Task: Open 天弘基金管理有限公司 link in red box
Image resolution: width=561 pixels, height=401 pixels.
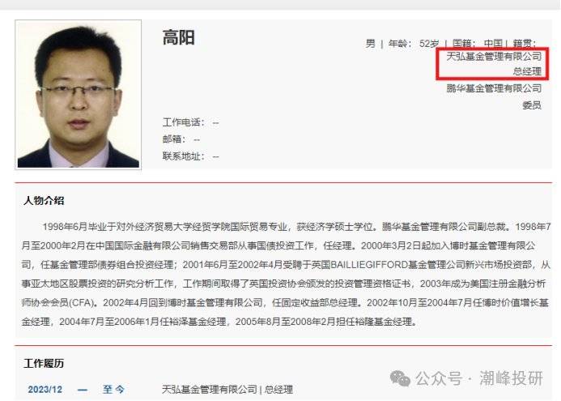Action: [x=494, y=56]
